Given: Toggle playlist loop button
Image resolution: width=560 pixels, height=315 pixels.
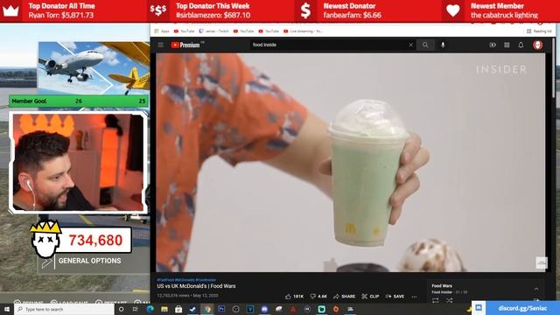Looking at the screenshot, I should coord(436,301).
